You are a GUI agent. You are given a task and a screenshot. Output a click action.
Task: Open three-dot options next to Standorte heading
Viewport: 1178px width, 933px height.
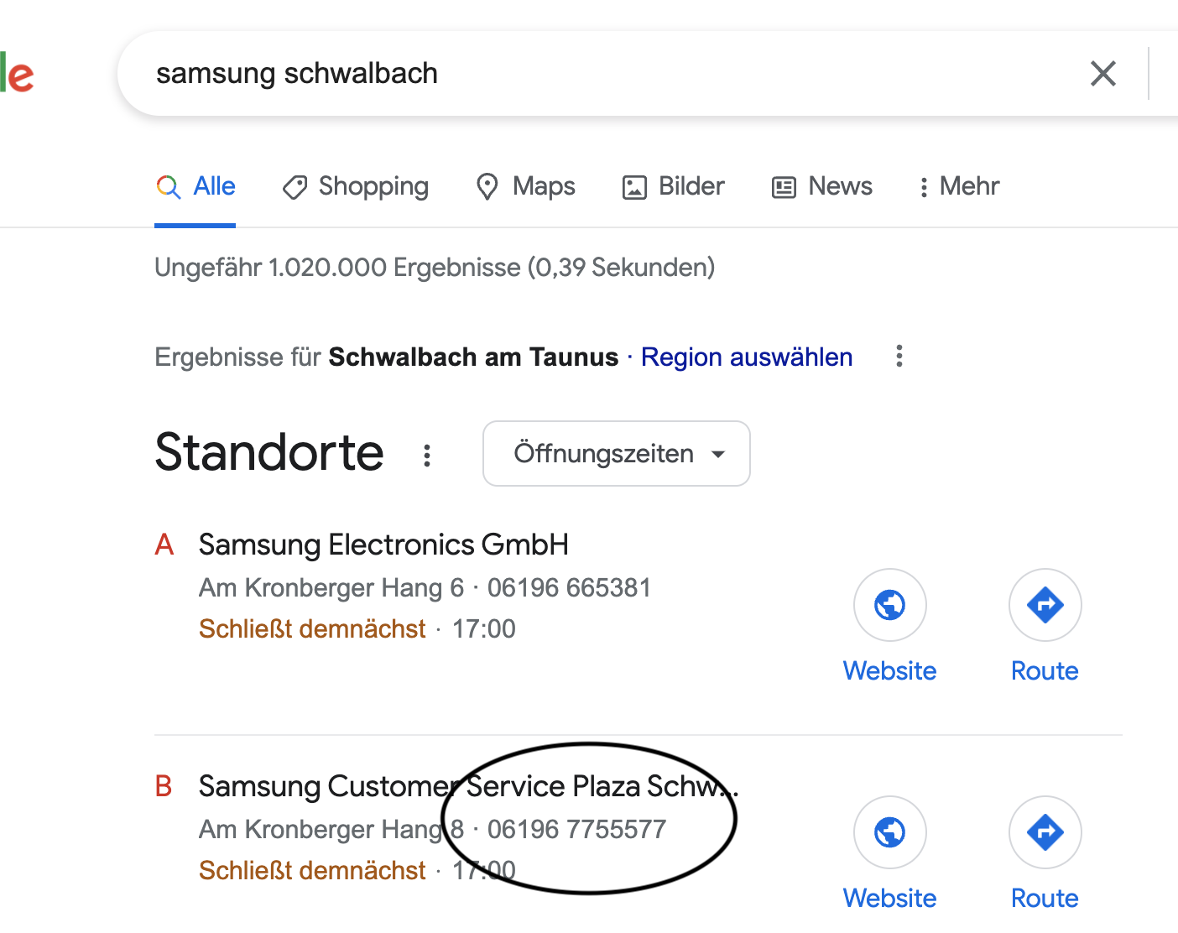(x=427, y=455)
